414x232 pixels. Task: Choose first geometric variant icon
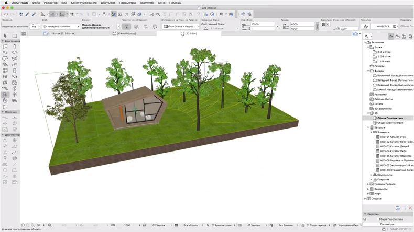tap(126, 26)
